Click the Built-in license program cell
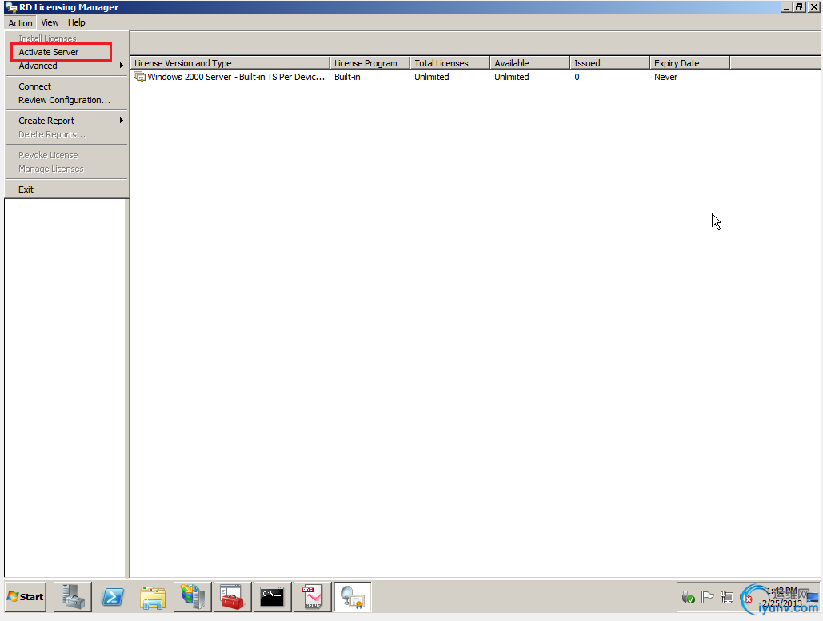Viewport: 823px width, 621px height. [347, 77]
